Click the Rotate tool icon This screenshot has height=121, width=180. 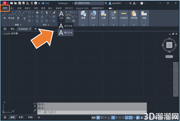point(42,12)
